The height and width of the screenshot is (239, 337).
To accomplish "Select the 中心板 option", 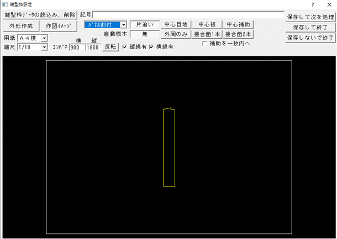I will click(207, 24).
